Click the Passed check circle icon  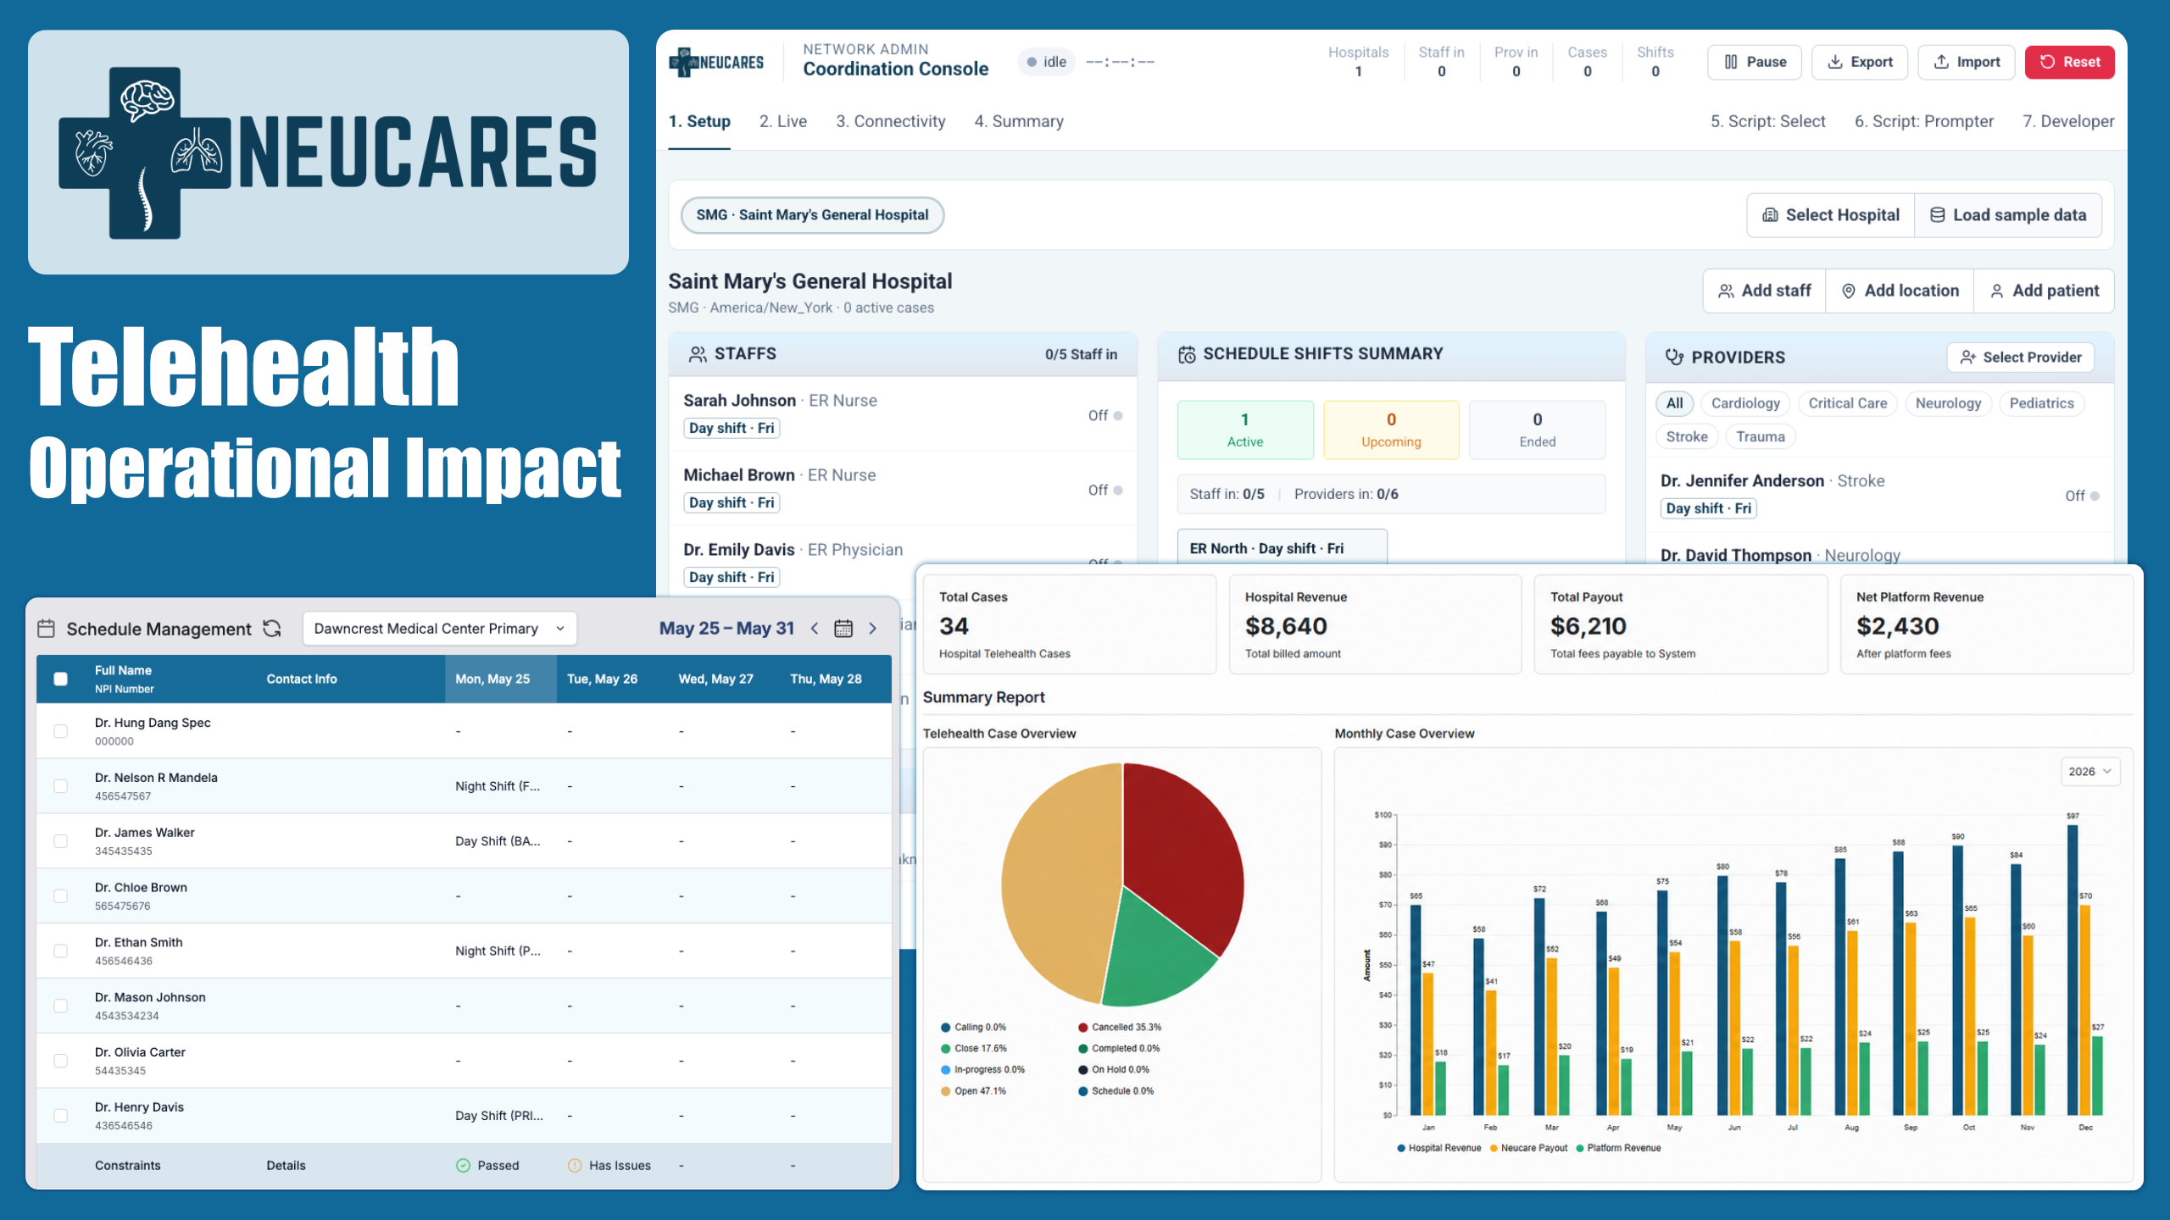click(x=463, y=1166)
